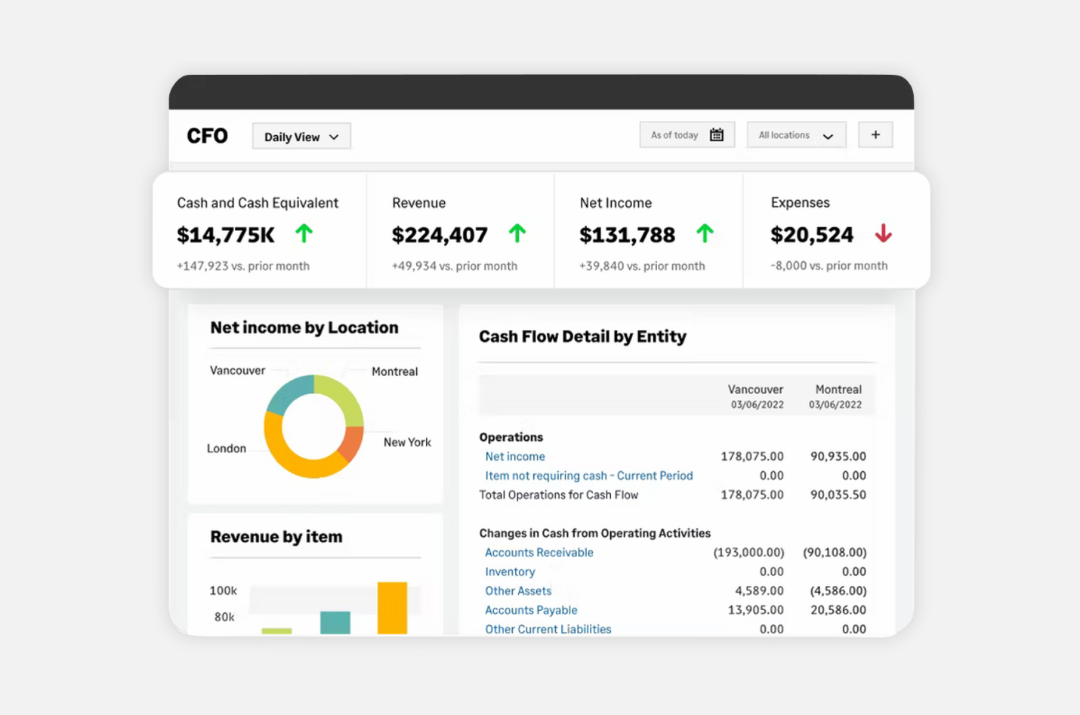The image size is (1080, 715).
Task: Click the tallest yellow bar in Revenue by item
Action: point(393,608)
